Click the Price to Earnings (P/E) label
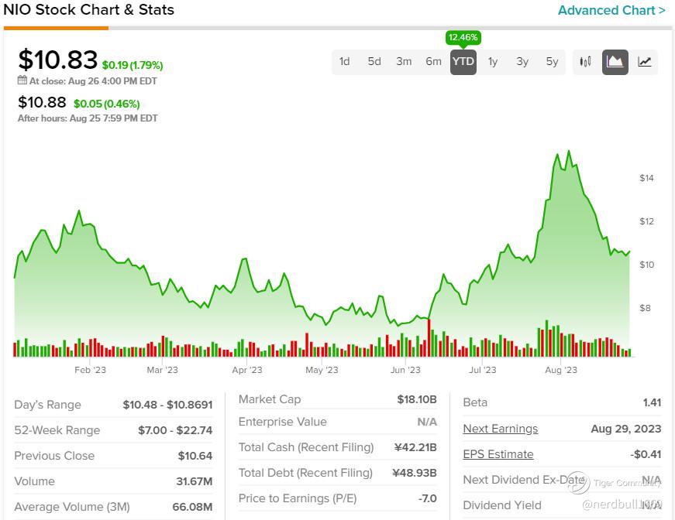Image resolution: width=675 pixels, height=520 pixels. click(x=298, y=498)
